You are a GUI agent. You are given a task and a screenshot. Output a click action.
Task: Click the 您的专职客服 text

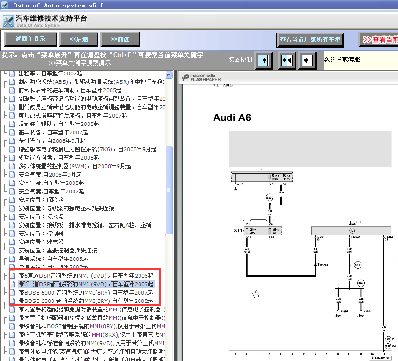[342, 59]
